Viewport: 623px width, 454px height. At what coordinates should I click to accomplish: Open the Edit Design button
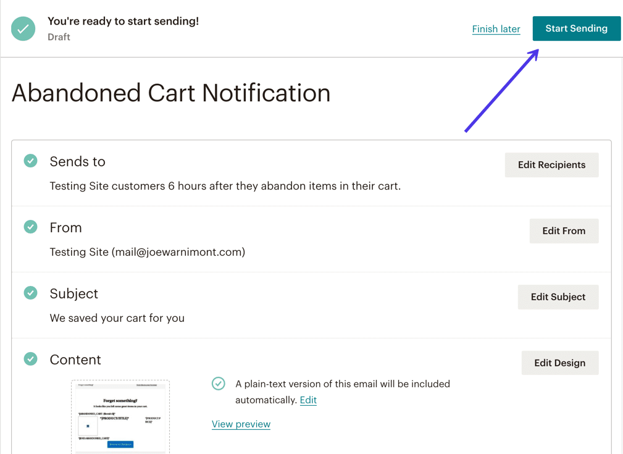point(559,363)
